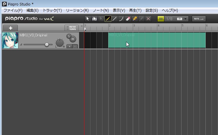The width and height of the screenshot is (218, 135).
Task: Open the トラック(T) menu
Action: click(52, 10)
